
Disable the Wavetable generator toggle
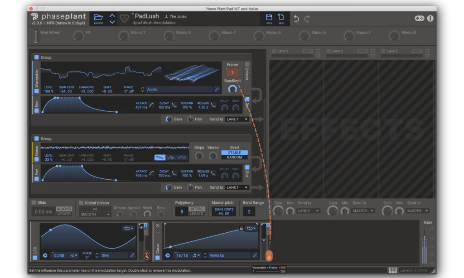pos(37,91)
